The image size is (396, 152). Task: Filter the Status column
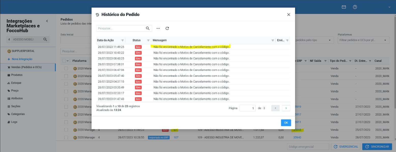coord(148,40)
